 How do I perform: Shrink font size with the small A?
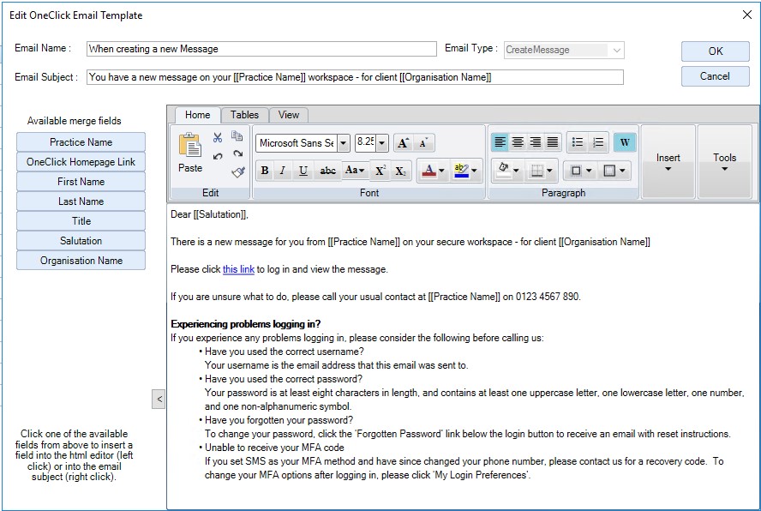[423, 143]
